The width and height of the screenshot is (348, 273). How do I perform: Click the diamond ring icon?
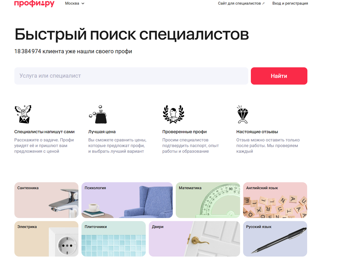click(243, 114)
